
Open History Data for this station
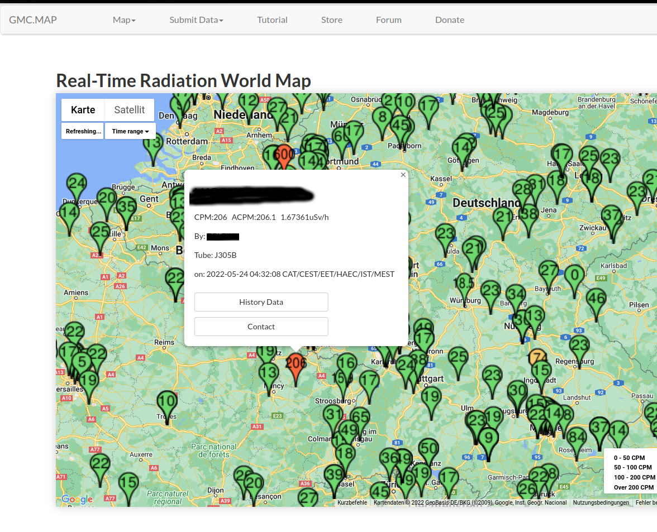click(261, 302)
